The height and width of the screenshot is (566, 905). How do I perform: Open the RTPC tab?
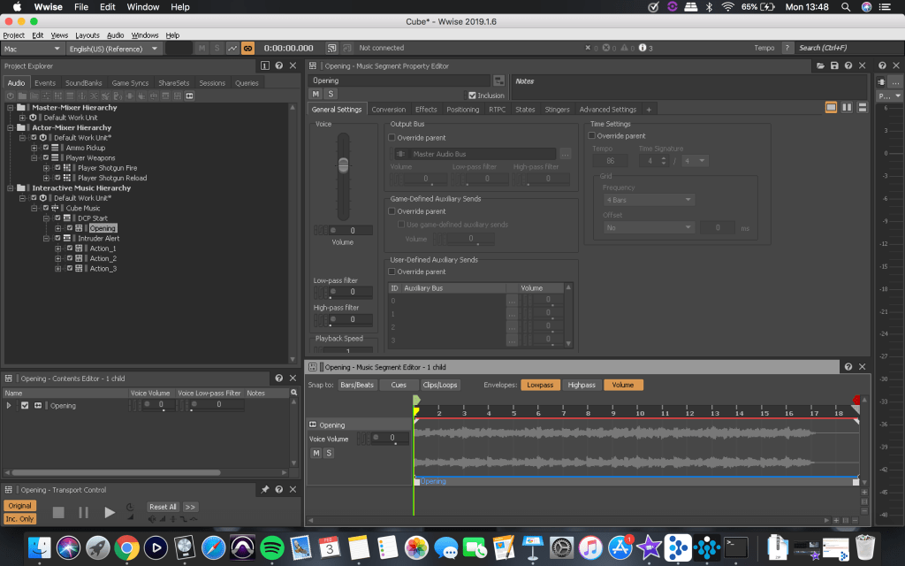pyautogui.click(x=496, y=110)
